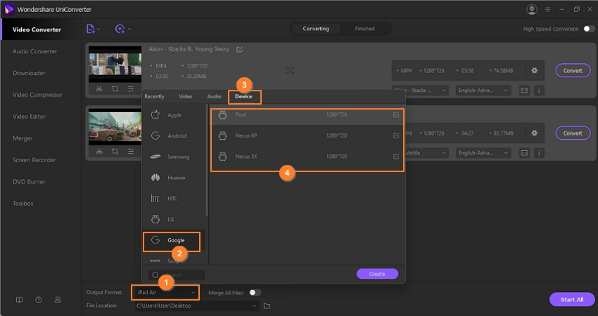Expand Load DVD dropdown arrow
This screenshot has height=316, width=598.
point(129,29)
